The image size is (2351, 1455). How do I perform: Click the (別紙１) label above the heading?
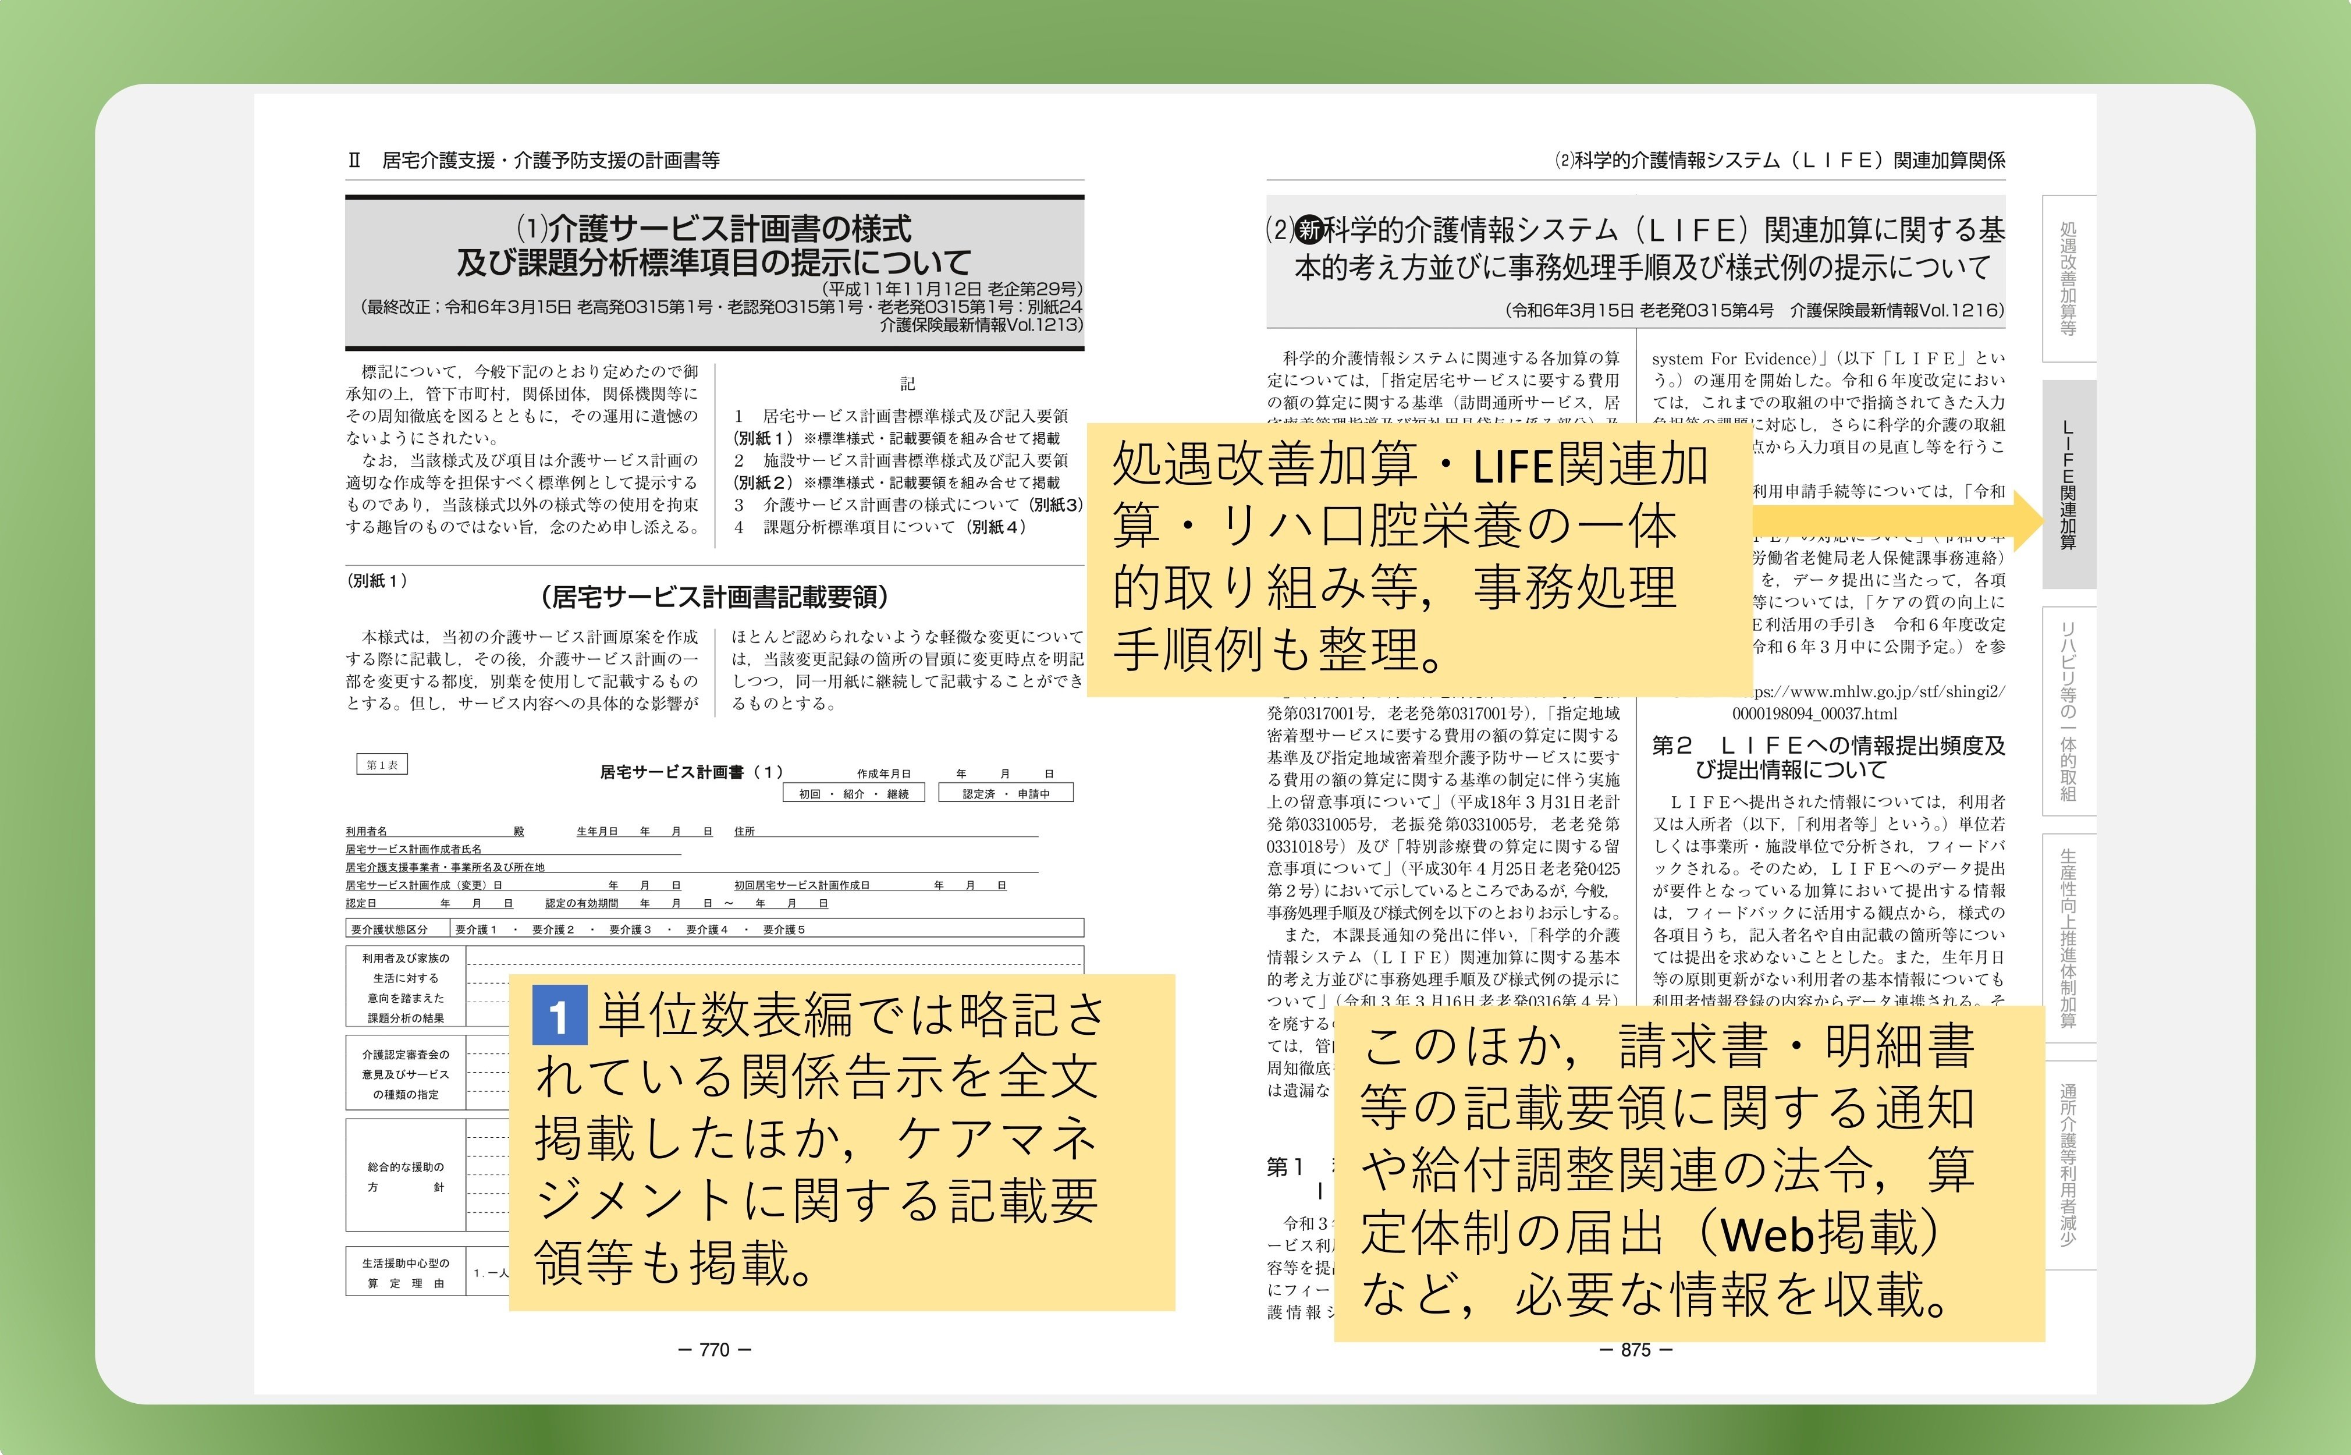tap(377, 580)
